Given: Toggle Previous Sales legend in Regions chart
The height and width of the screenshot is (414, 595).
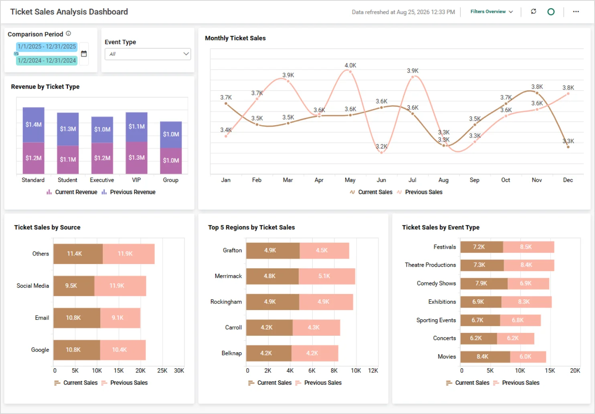Looking at the screenshot, I should pos(318,383).
